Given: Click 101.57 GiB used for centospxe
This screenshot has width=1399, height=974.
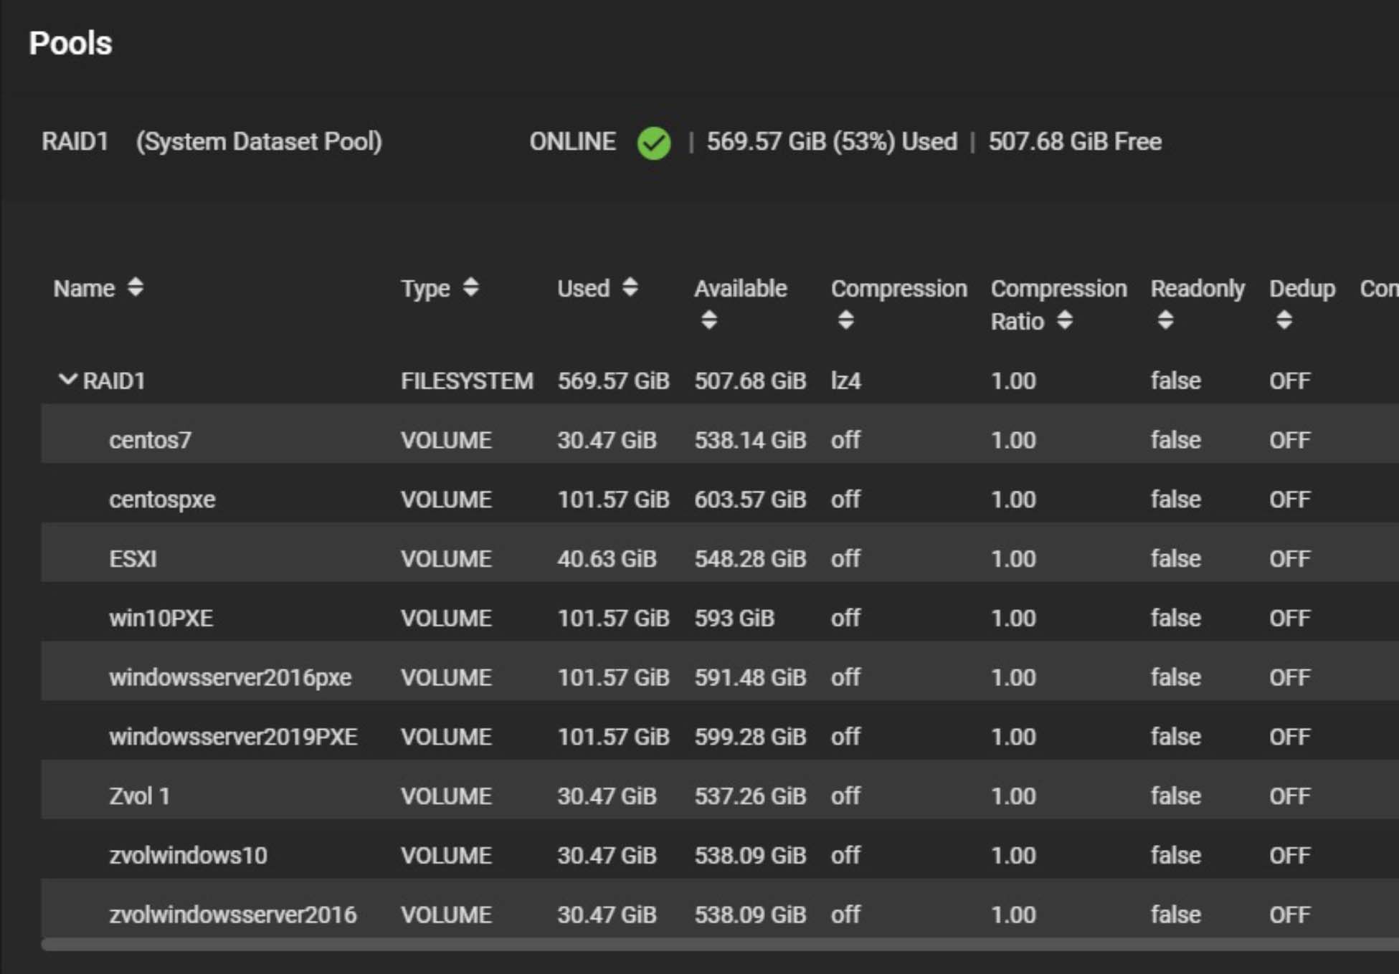Looking at the screenshot, I should (613, 500).
